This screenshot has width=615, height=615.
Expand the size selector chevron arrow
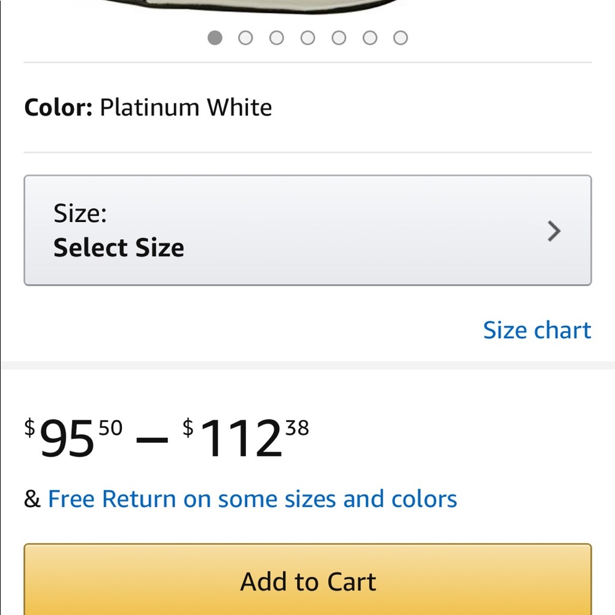click(x=554, y=231)
